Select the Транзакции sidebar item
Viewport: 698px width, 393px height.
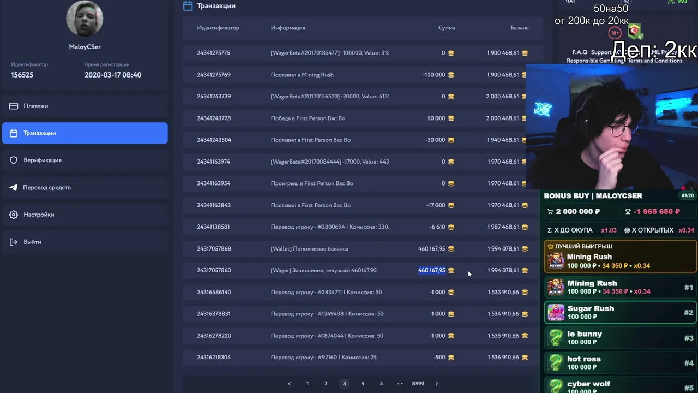click(x=85, y=133)
